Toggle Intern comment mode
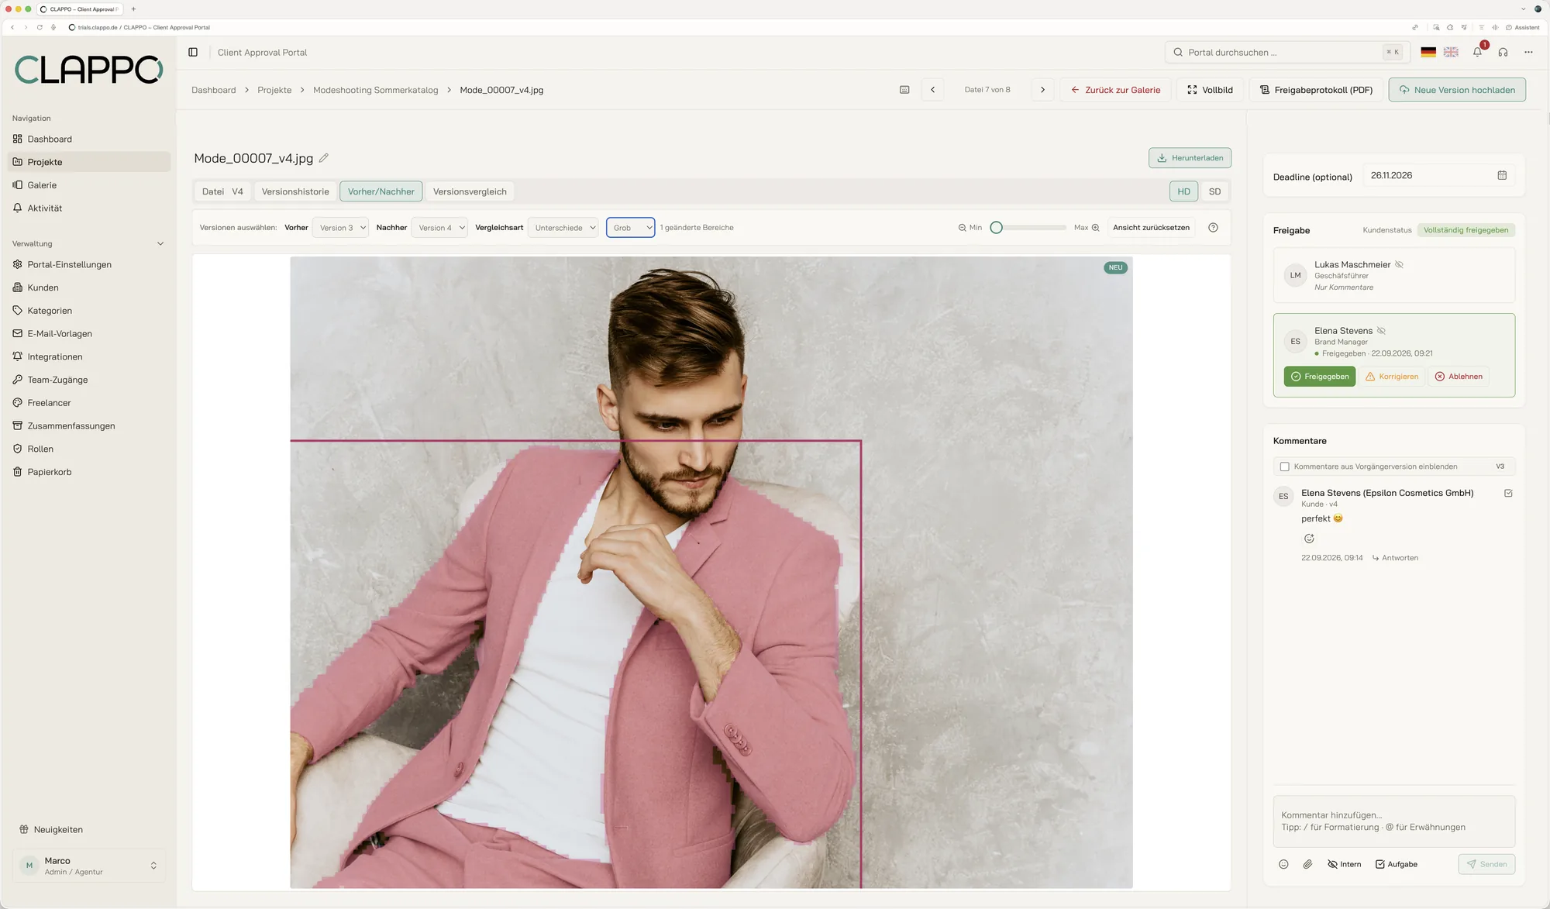Screen dimensions: 1550x909 tap(1345, 864)
